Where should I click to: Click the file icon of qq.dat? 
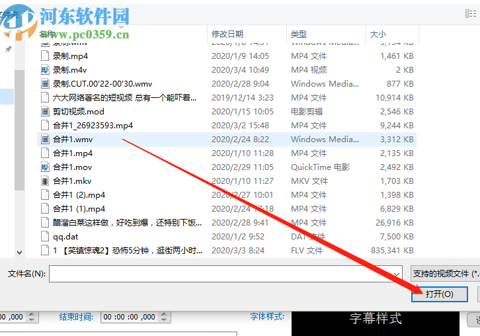point(45,236)
